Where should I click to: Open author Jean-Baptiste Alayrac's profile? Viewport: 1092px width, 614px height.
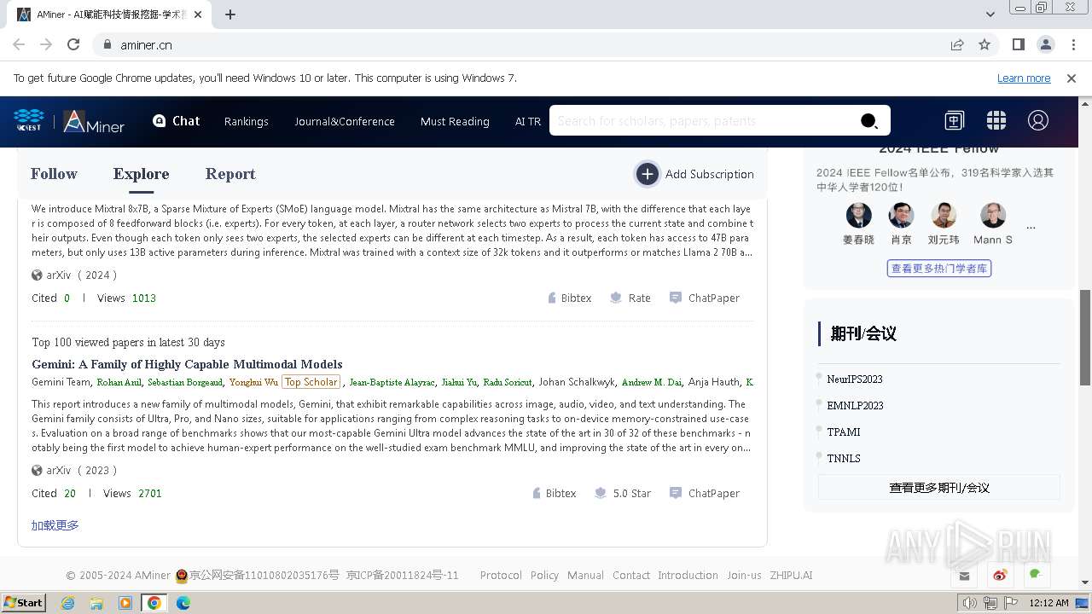(x=392, y=382)
